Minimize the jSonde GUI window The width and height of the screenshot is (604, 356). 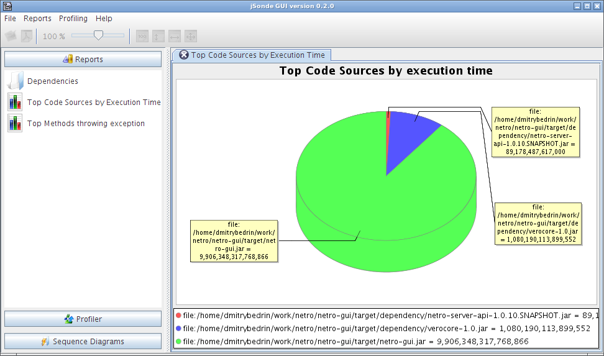(x=577, y=6)
